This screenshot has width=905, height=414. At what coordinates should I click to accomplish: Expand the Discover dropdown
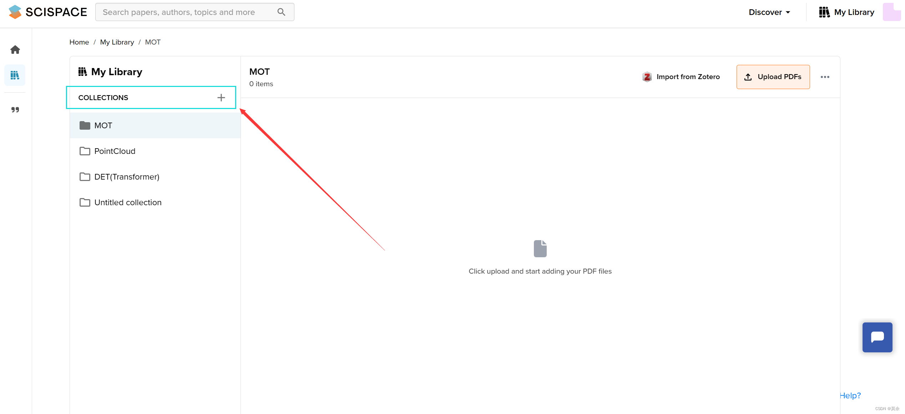pos(769,12)
